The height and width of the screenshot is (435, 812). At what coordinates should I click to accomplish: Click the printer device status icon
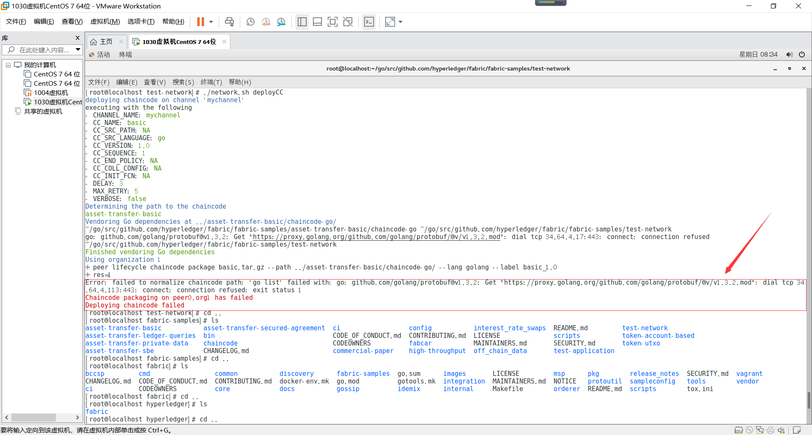click(771, 430)
